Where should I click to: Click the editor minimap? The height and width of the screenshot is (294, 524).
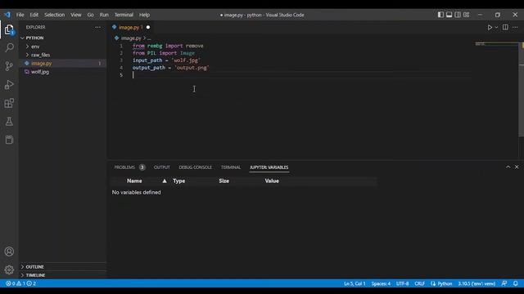(x=496, y=44)
